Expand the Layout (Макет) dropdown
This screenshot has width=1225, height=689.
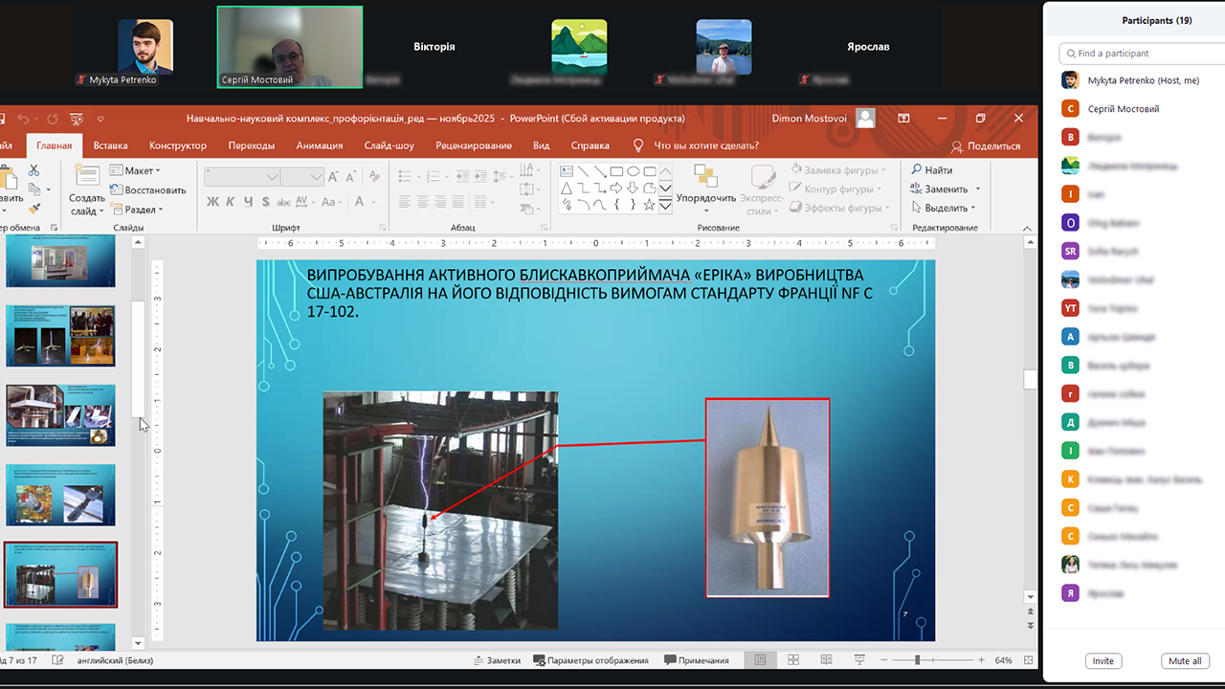point(135,170)
